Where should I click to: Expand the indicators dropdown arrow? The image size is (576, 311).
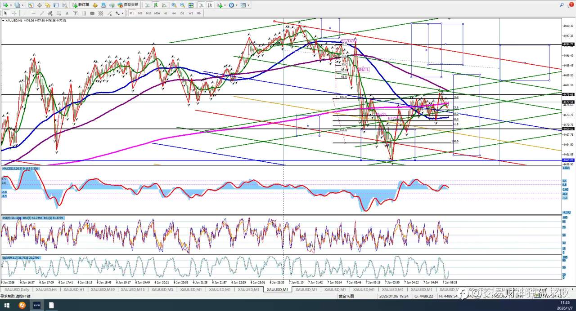(x=225, y=5)
